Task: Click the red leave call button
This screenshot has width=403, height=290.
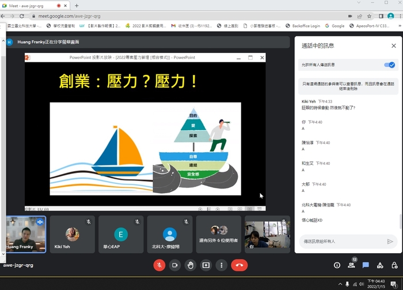Action: pyautogui.click(x=239, y=265)
